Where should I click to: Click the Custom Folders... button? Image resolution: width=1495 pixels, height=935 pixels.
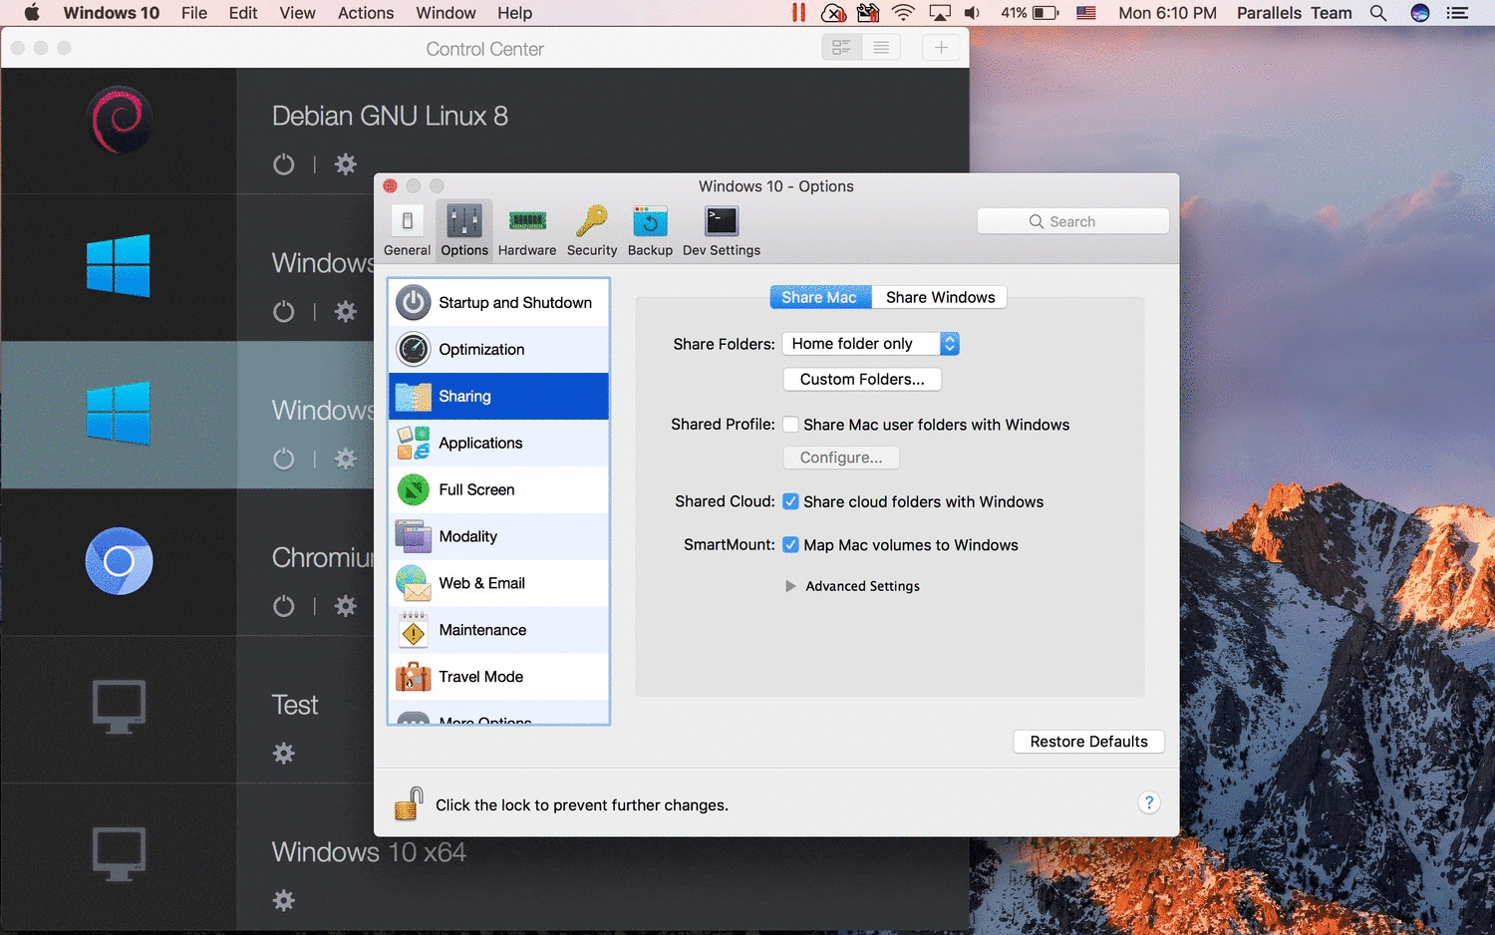click(x=862, y=379)
